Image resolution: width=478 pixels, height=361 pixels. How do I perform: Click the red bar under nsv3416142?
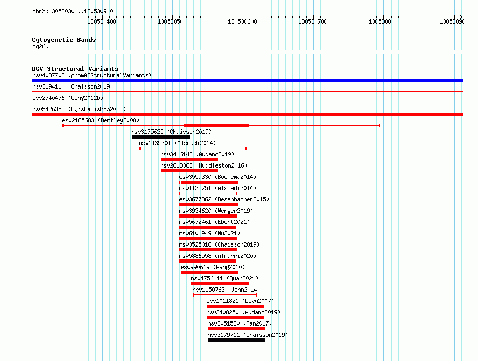(189, 160)
